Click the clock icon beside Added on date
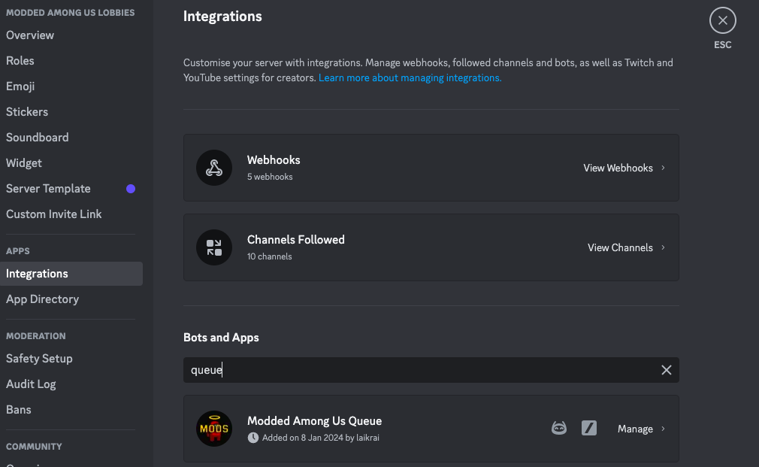The image size is (759, 467). coord(253,438)
